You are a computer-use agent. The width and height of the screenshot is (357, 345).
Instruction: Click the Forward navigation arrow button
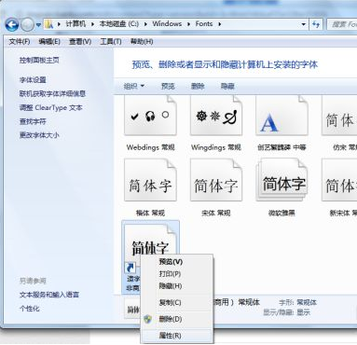[27, 24]
